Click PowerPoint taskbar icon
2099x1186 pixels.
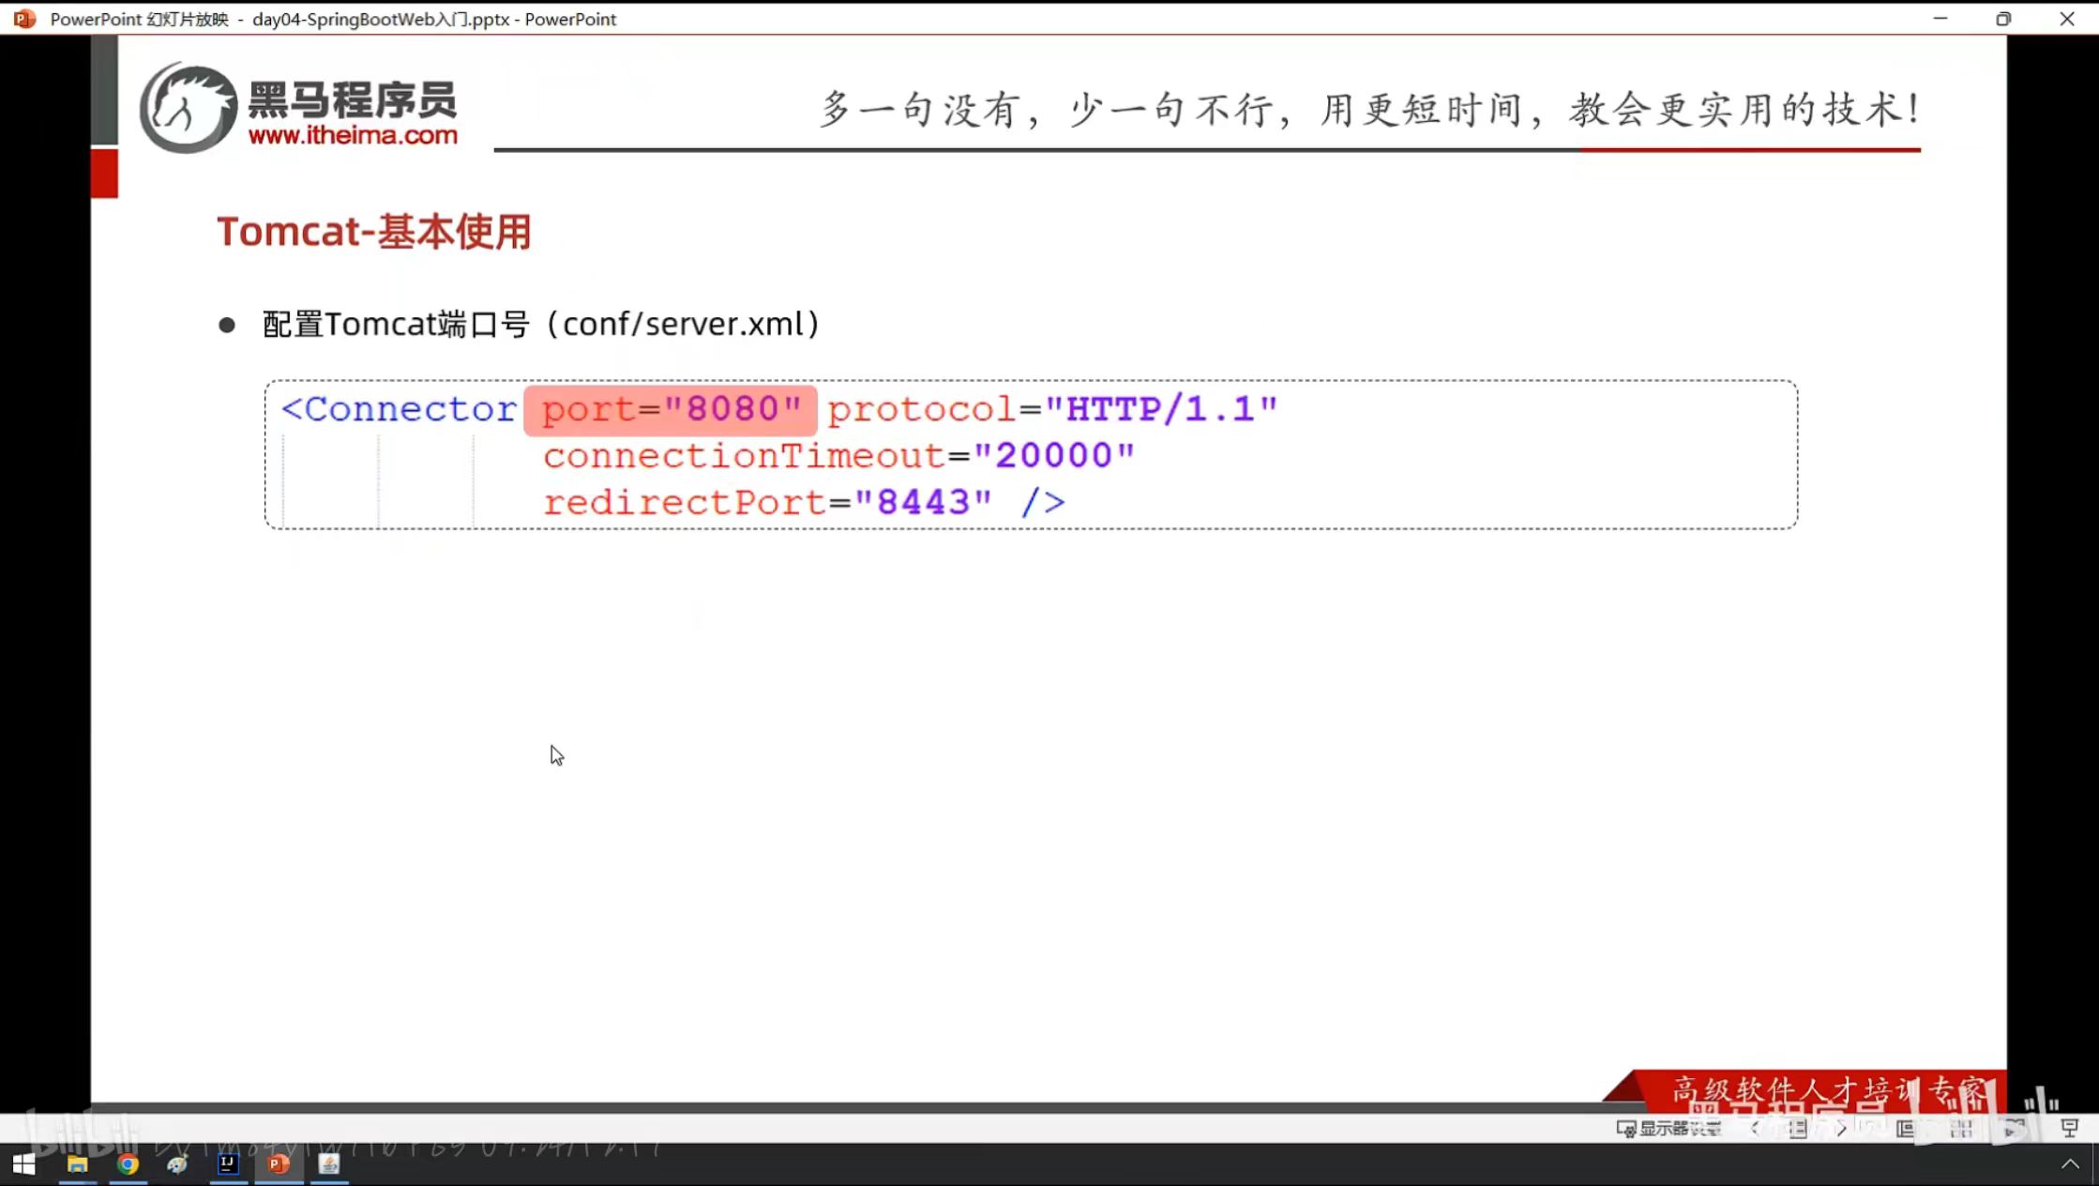point(279,1164)
